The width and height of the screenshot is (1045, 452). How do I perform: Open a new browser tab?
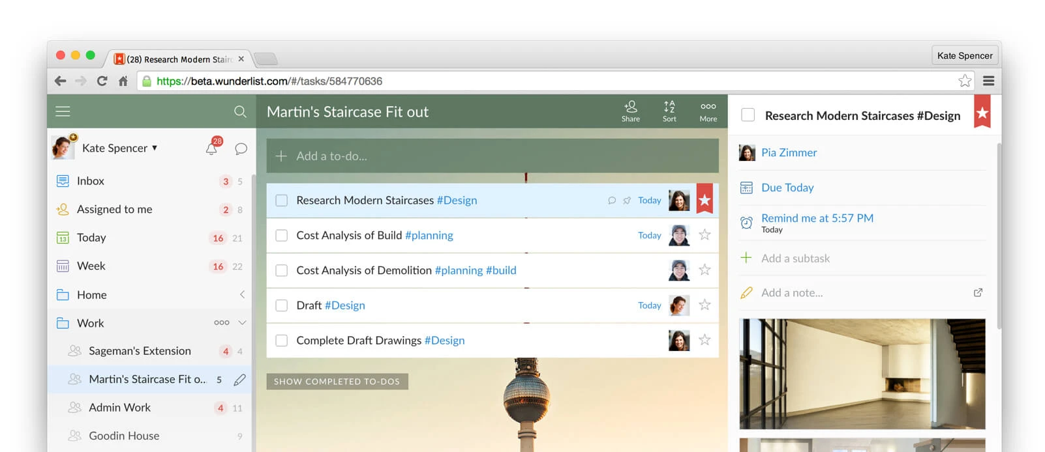(x=265, y=59)
